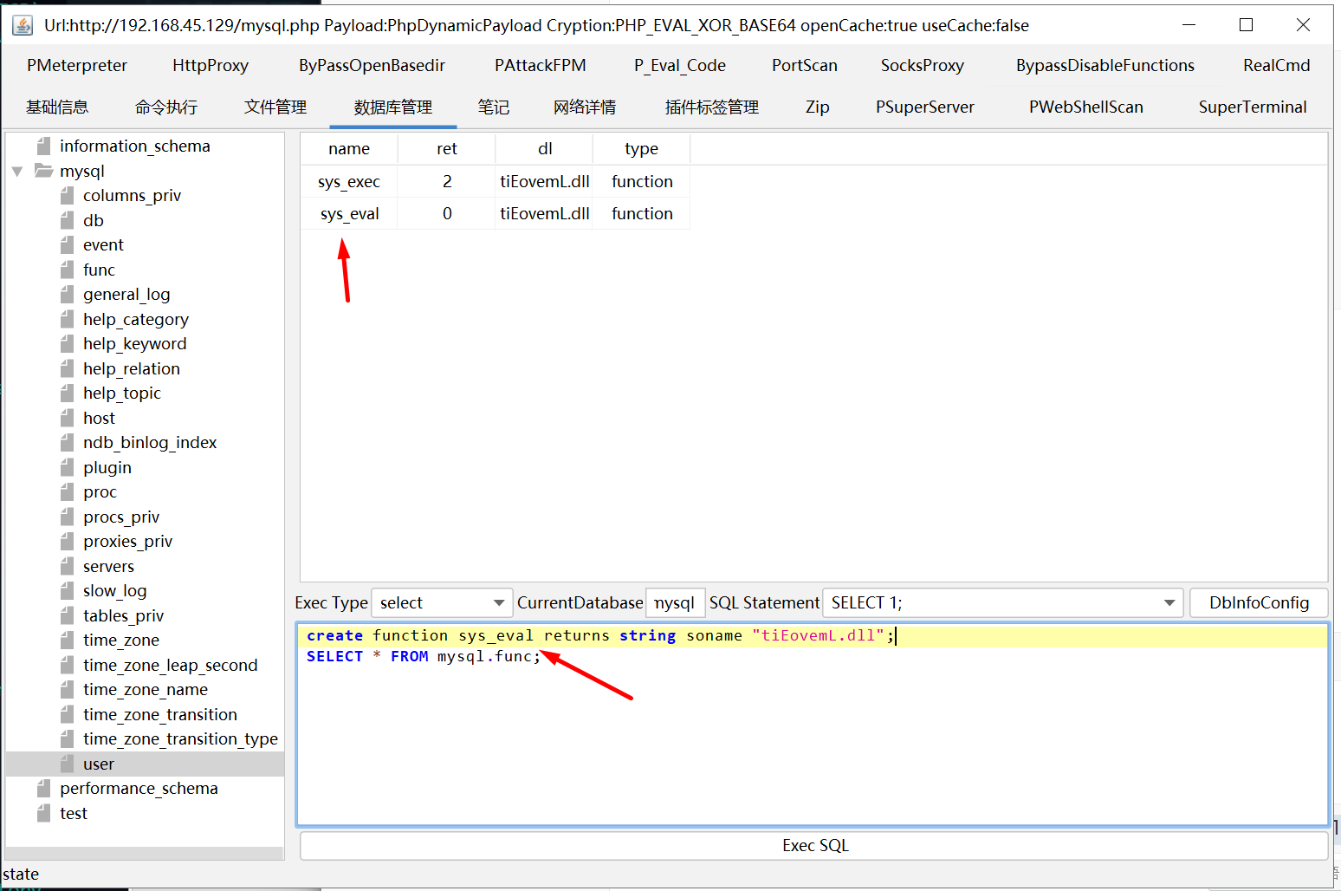Viewport: 1341px width, 891px height.
Task: Switch to the RealCmd tab
Action: pyautogui.click(x=1277, y=65)
